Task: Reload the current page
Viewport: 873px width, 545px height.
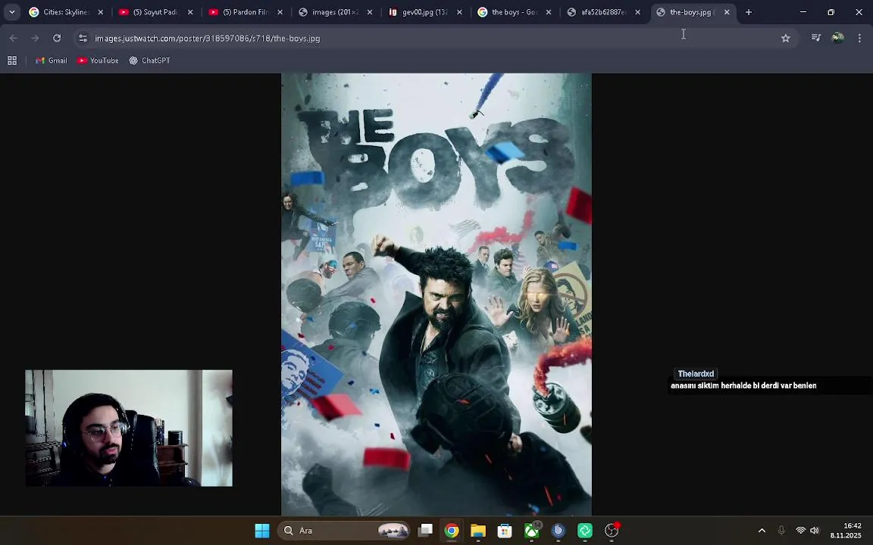Action: point(57,38)
